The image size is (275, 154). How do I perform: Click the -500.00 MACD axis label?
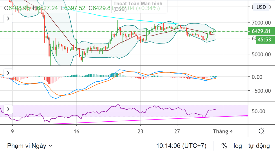click(260, 90)
